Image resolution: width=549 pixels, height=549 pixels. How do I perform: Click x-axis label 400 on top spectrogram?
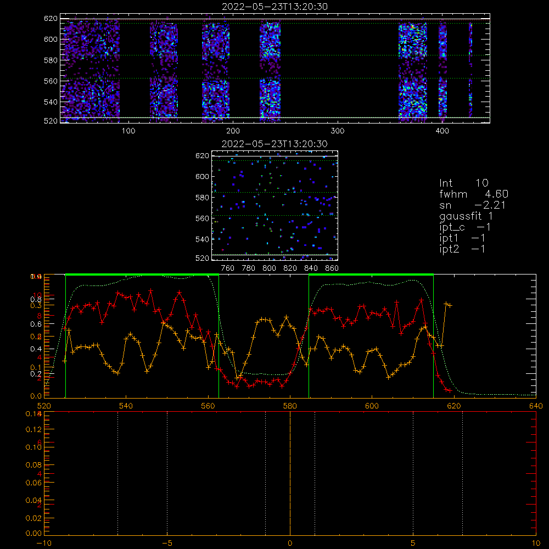[442, 131]
